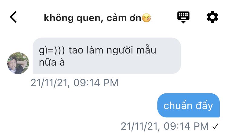Click the sick-face emoji in the chat title
The height and width of the screenshot is (139, 227).
click(x=146, y=18)
